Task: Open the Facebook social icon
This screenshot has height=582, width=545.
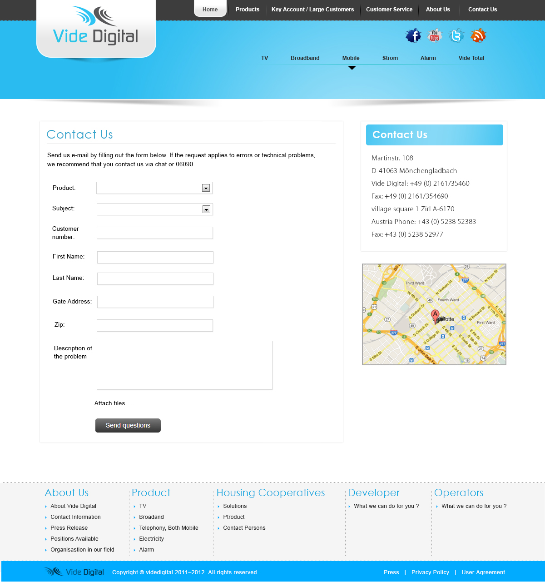Action: [x=413, y=35]
